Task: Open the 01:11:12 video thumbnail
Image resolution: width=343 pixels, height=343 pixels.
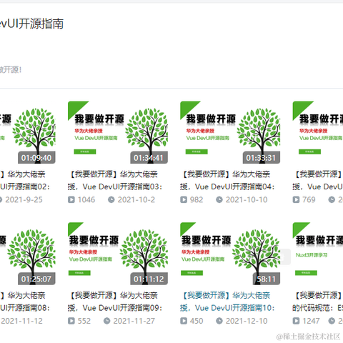Action: coord(118,254)
